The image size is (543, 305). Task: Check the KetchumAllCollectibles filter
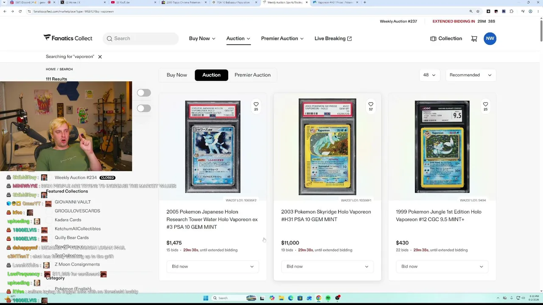coord(49,229)
